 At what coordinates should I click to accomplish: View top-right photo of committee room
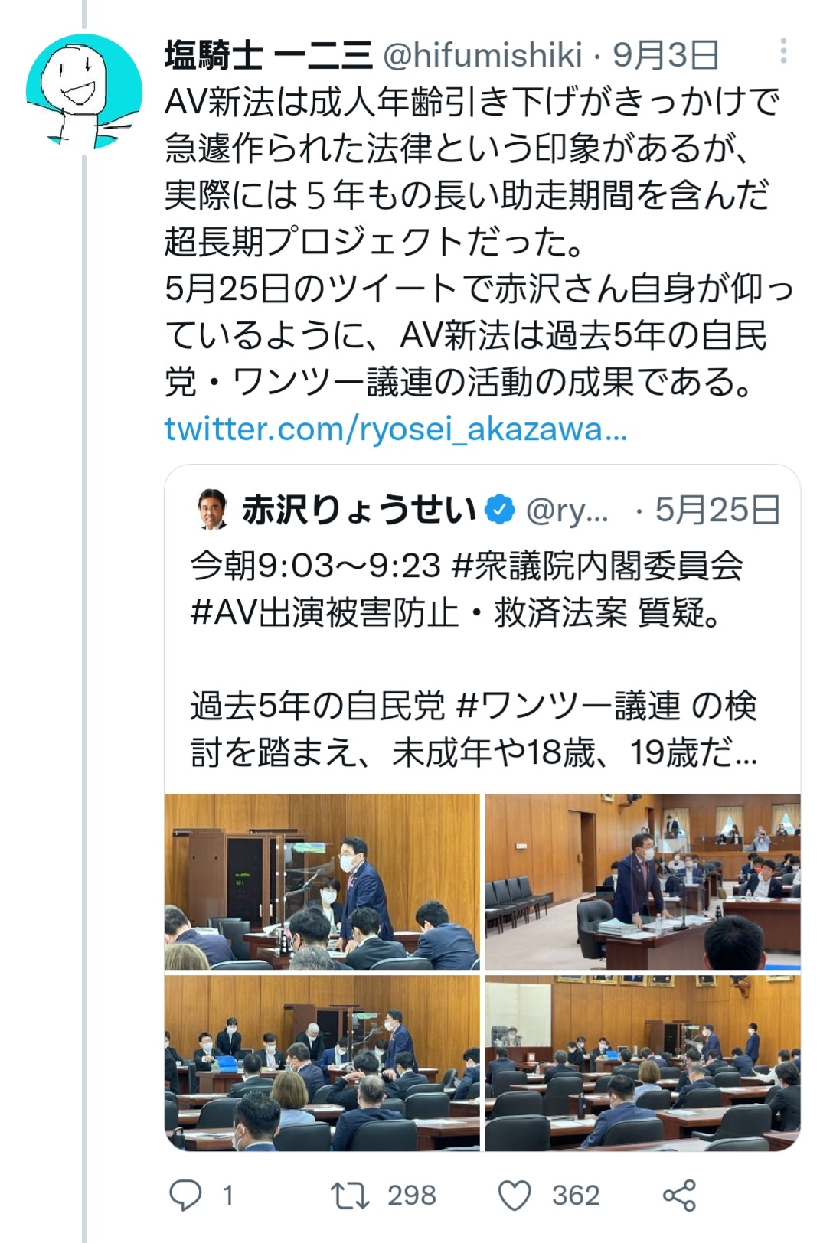[x=643, y=882]
